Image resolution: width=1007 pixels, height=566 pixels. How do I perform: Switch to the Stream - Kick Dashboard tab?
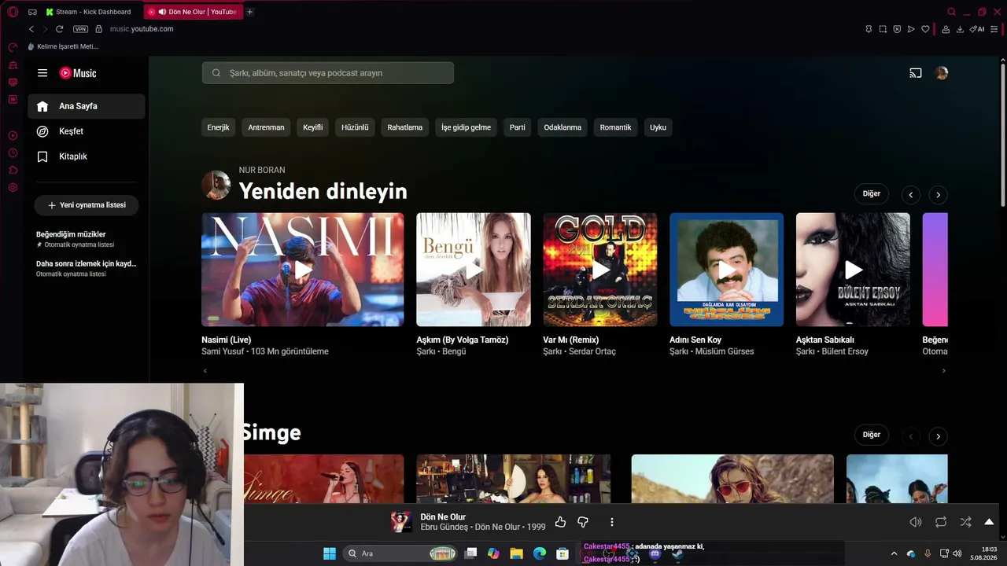[90, 12]
